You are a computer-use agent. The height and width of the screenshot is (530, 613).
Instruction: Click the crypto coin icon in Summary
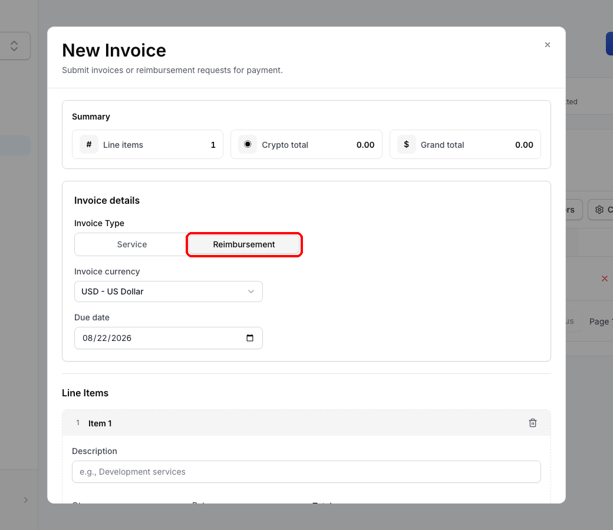click(248, 144)
